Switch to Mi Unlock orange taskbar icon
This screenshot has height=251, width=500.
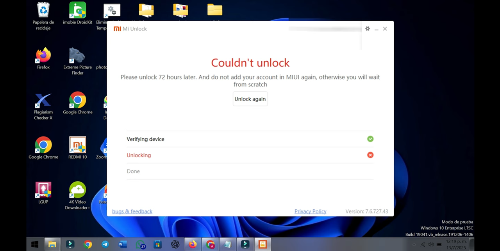point(262,244)
